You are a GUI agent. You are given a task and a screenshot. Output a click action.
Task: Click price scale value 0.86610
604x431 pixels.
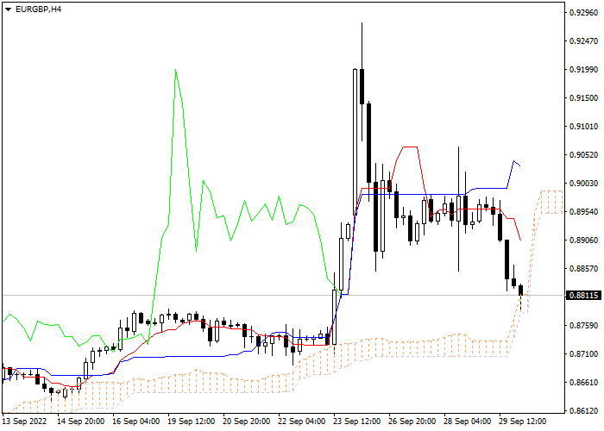point(584,383)
